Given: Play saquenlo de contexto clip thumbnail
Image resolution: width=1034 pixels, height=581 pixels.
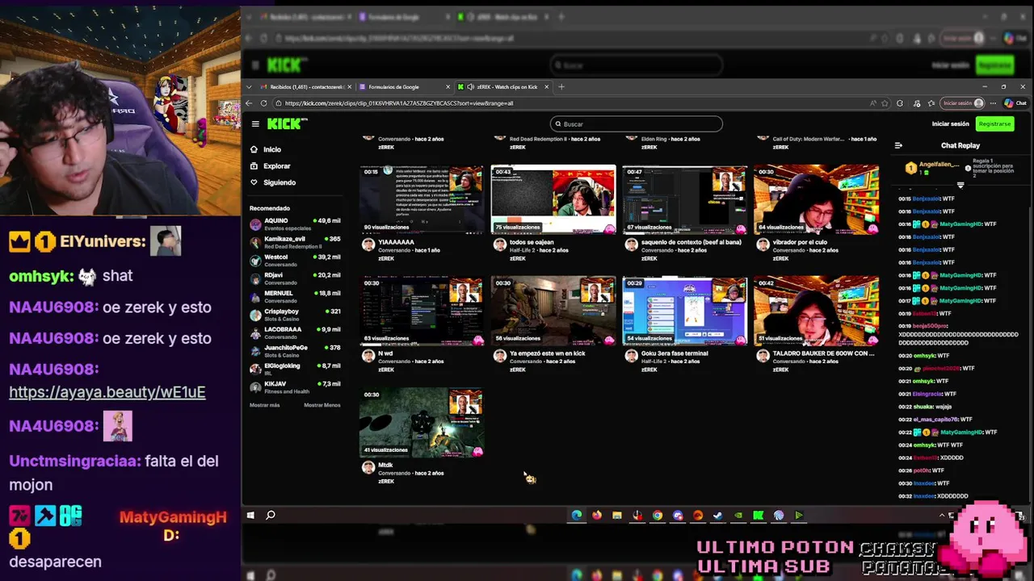Looking at the screenshot, I should pyautogui.click(x=685, y=199).
